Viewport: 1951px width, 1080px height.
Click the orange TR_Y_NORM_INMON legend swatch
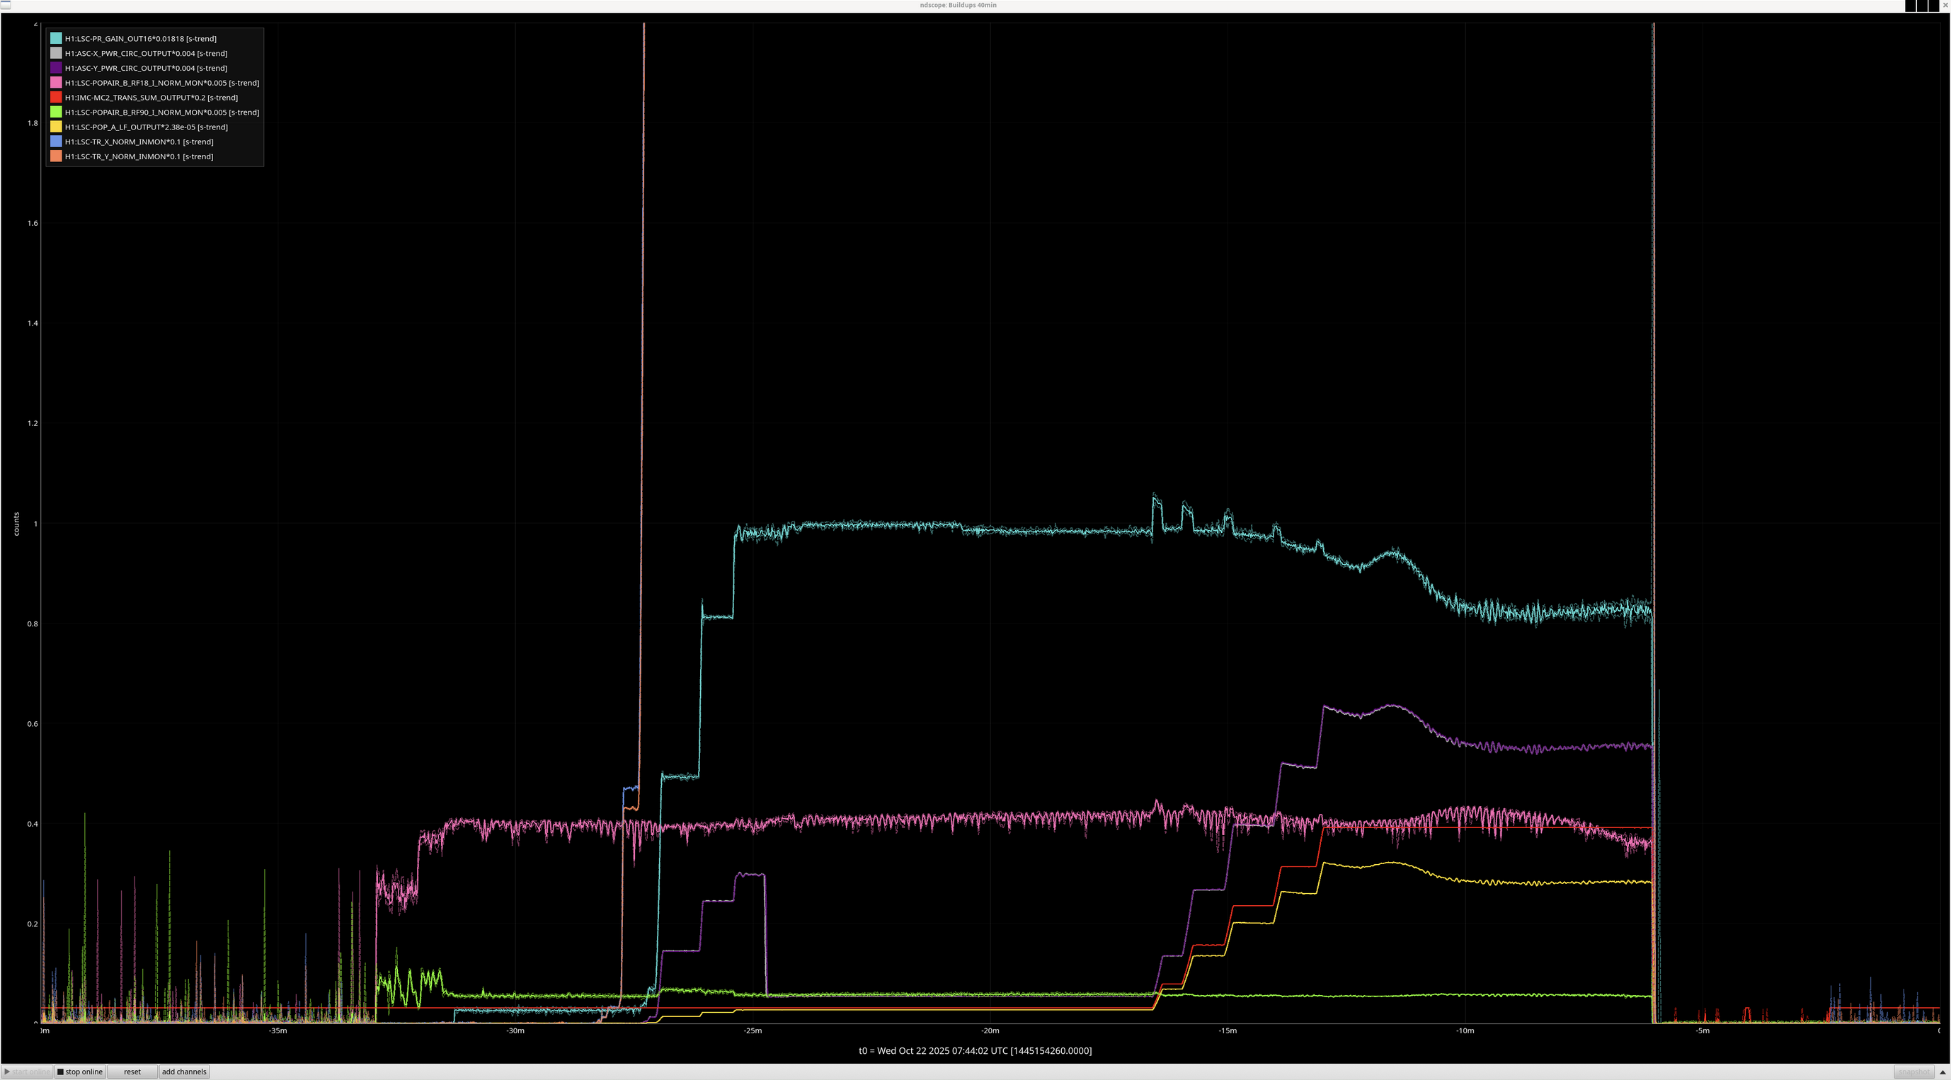56,157
